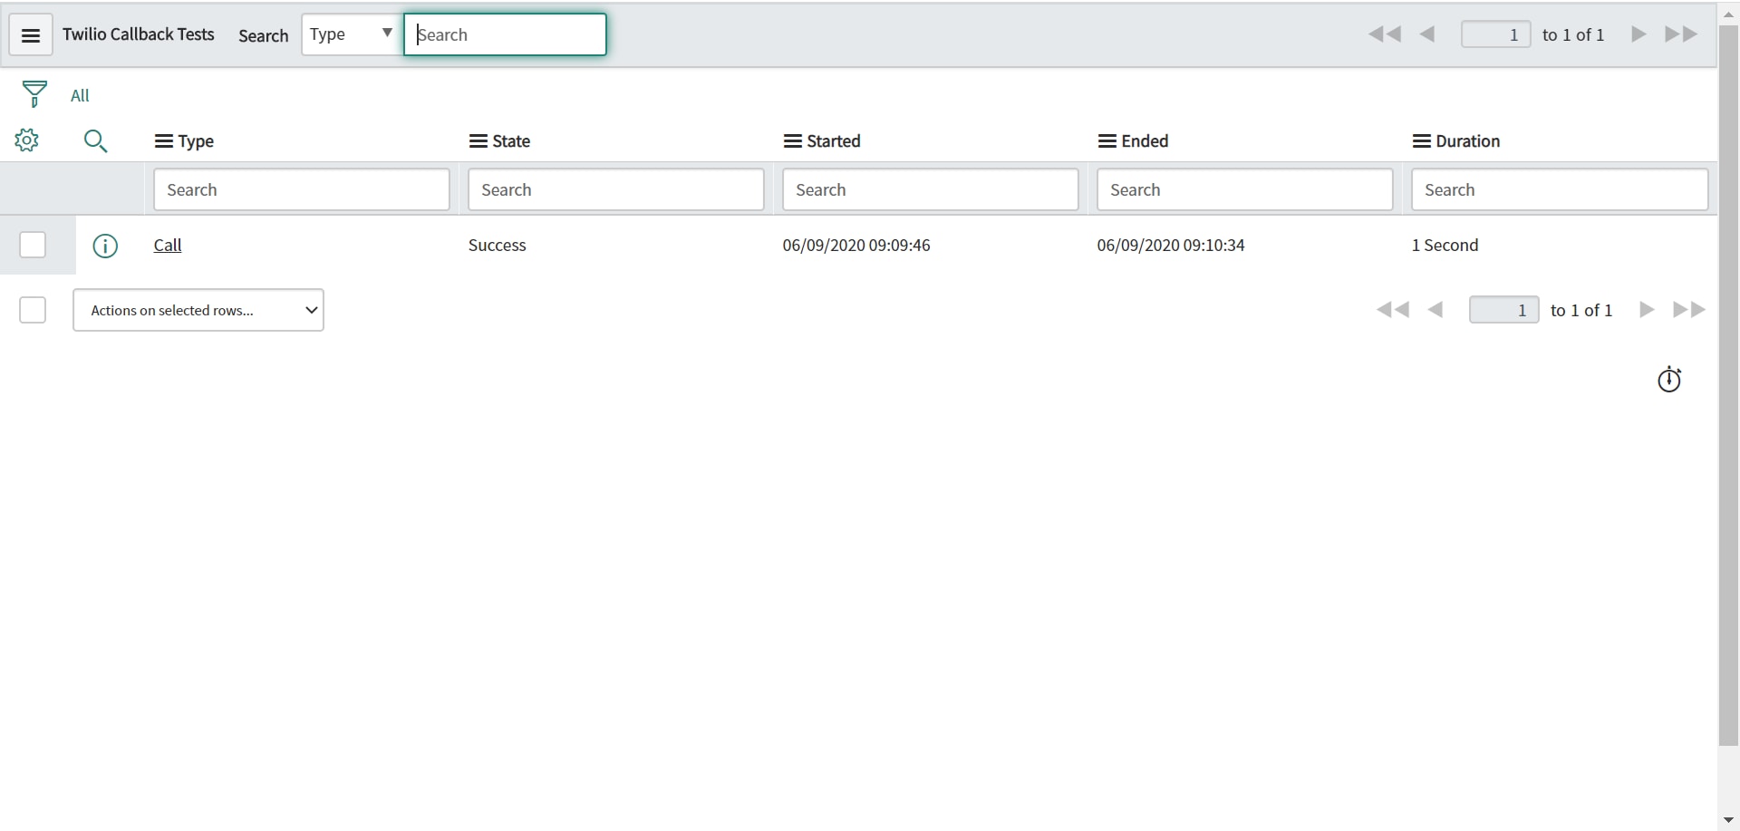Toggle column search magnifier icon
The image size is (1740, 831).
[x=95, y=141]
